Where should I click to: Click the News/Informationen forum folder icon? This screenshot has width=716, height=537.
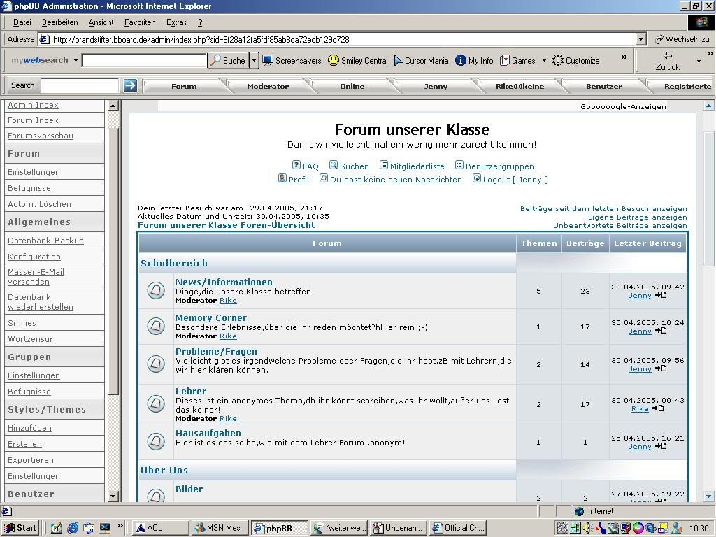[156, 290]
